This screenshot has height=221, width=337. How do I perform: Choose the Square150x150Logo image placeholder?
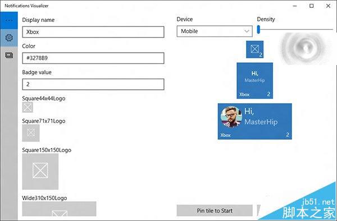40,172
